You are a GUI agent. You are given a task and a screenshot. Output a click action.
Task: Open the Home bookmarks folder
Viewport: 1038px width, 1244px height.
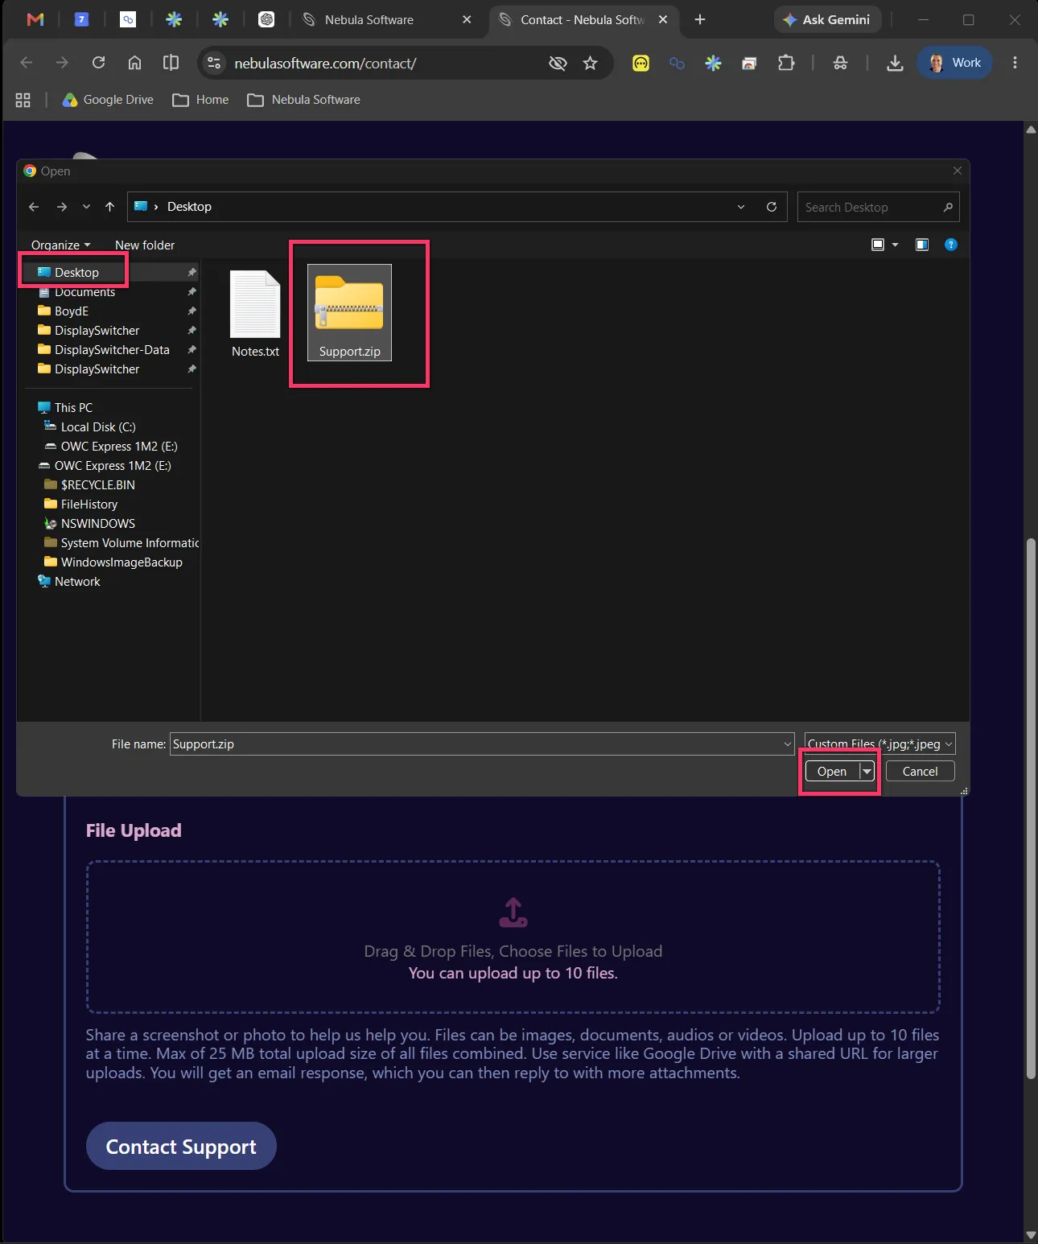pyautogui.click(x=200, y=100)
